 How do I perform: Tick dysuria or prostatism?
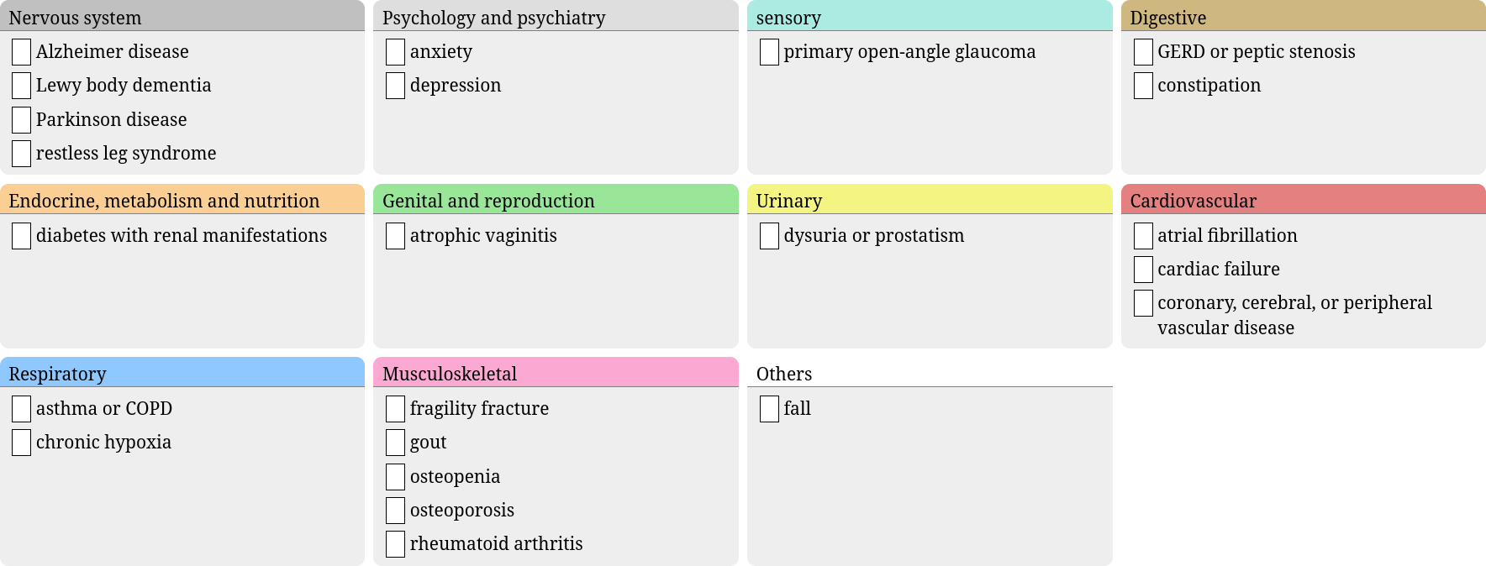(x=768, y=236)
